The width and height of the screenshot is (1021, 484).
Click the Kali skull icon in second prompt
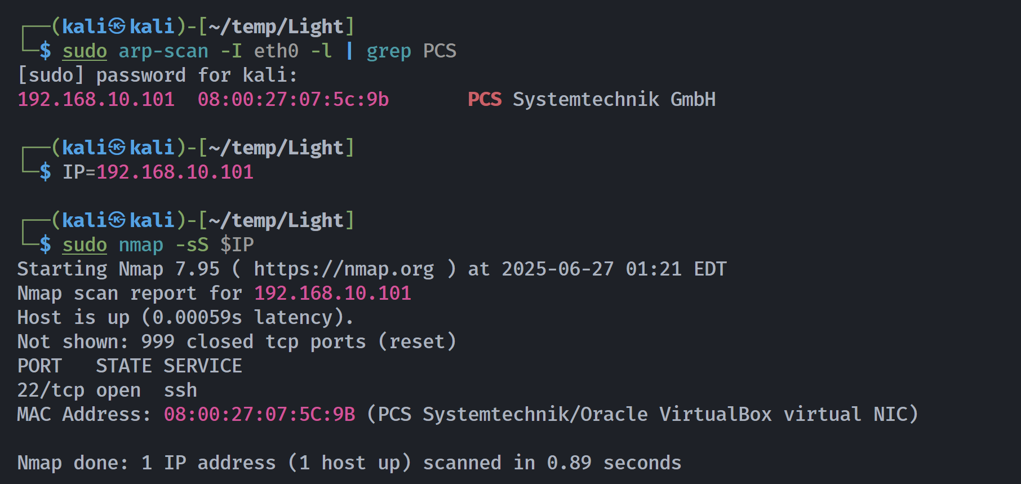pyautogui.click(x=117, y=148)
